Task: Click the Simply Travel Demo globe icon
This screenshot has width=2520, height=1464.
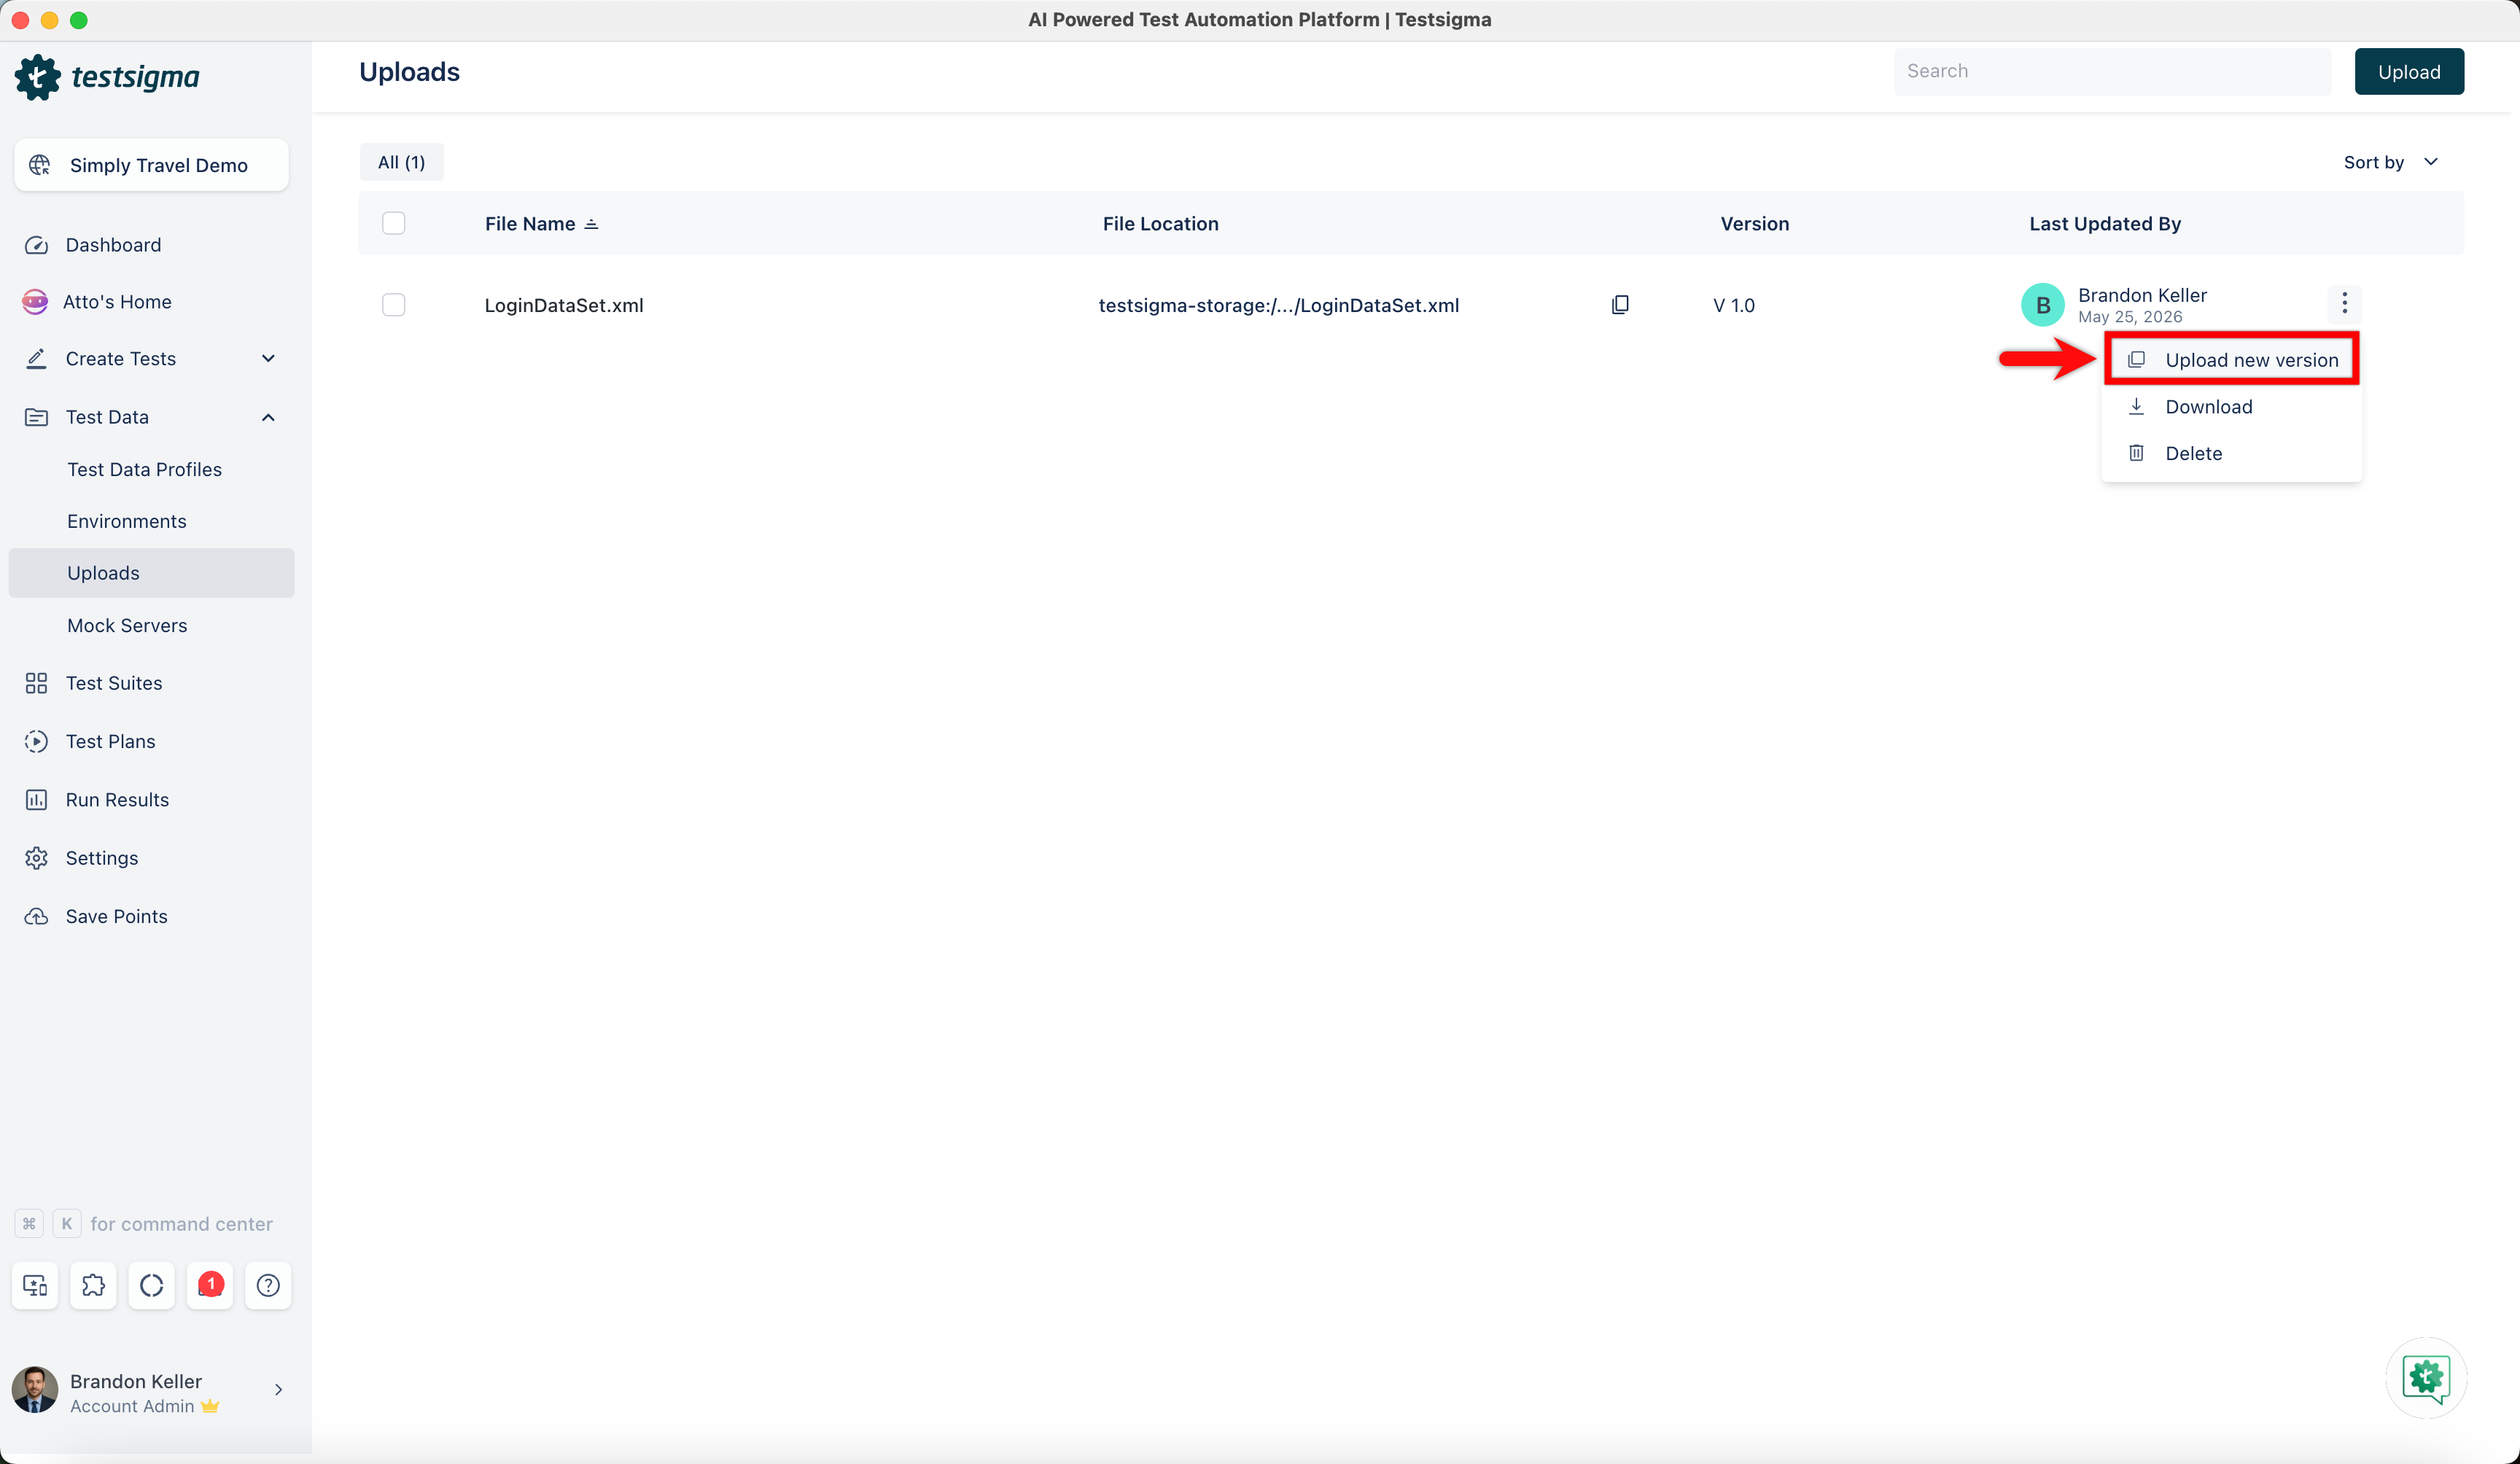Action: tap(40, 165)
